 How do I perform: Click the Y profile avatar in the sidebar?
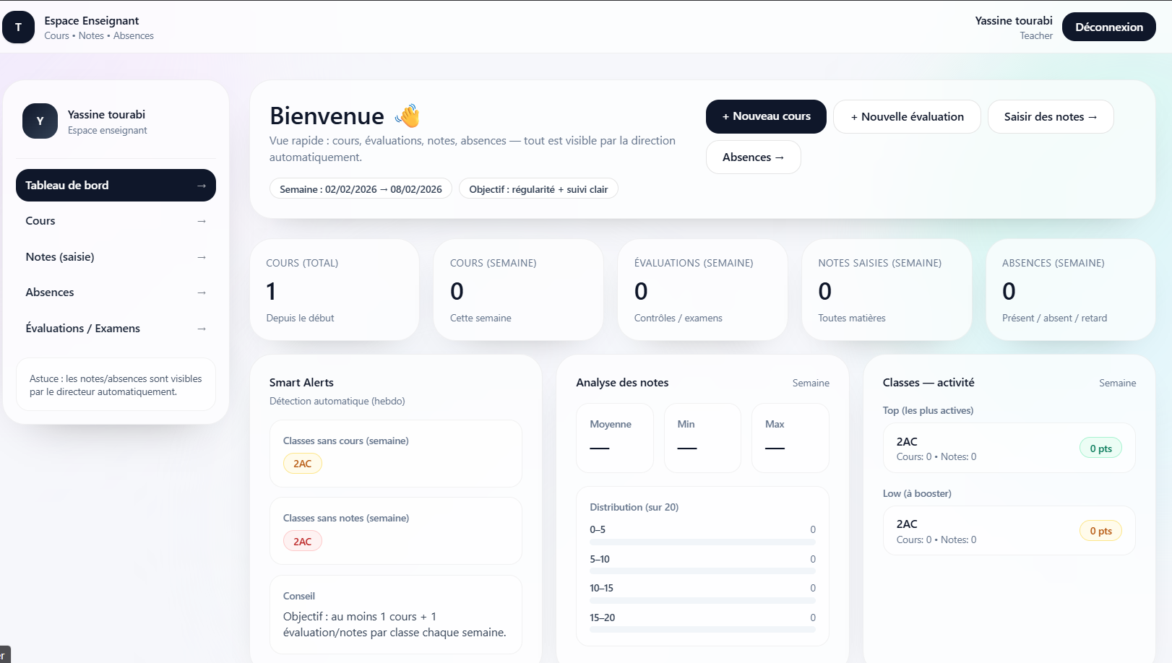point(40,121)
